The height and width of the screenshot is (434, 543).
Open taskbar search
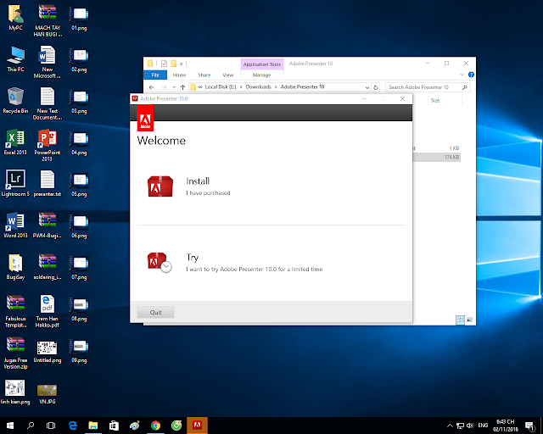point(31,426)
